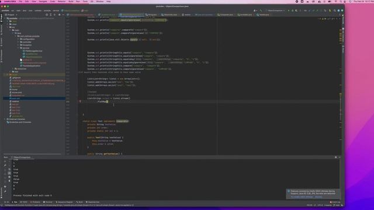Viewport: 374px width, 210px height.
Task: Open the Dependencies tool window button
Action: [x=92, y=202]
